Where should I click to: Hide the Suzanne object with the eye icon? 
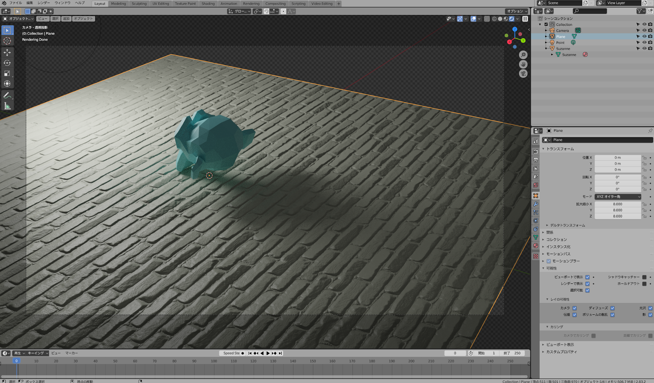coord(644,49)
